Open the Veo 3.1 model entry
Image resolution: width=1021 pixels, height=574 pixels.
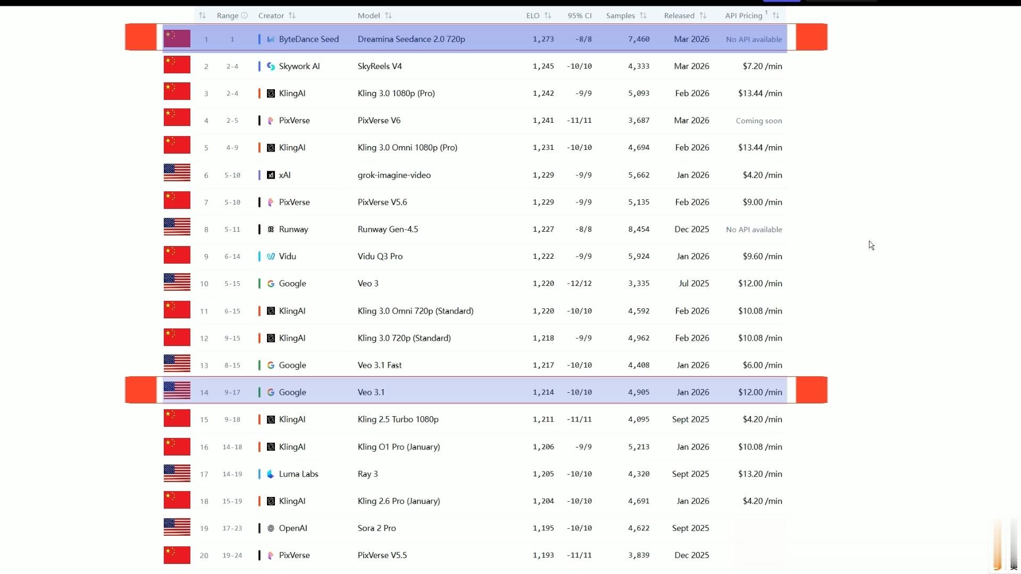371,392
